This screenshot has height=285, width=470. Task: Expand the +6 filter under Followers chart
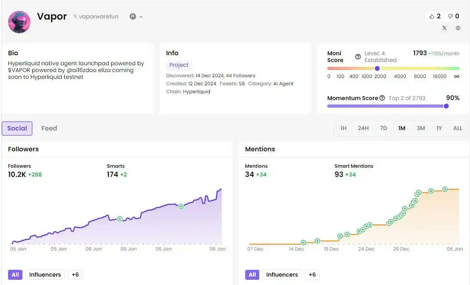(75, 275)
